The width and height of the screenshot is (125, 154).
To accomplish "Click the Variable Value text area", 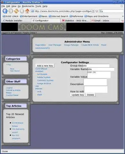I will pyautogui.click(x=99, y=75).
